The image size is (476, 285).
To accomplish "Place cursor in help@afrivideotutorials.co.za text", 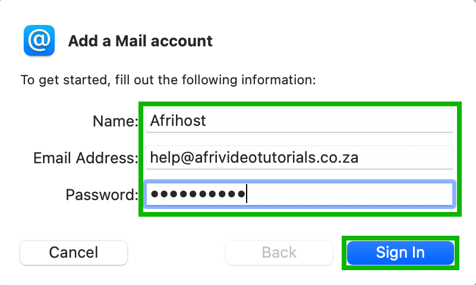I will pyautogui.click(x=254, y=157).
